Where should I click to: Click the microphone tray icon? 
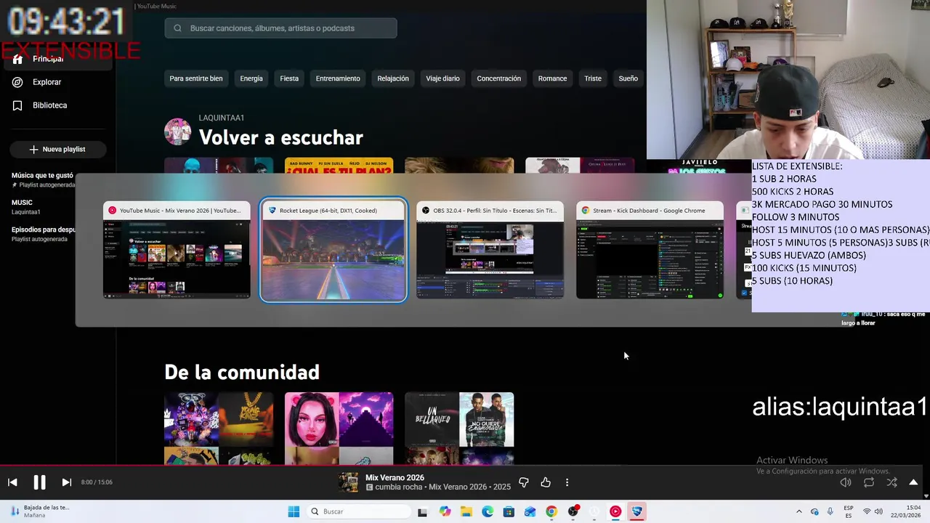830,511
